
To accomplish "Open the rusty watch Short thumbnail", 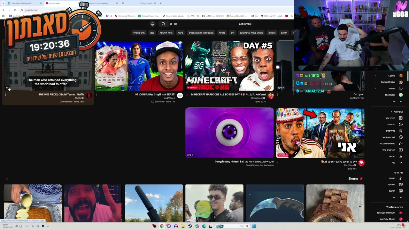I will [335, 203].
